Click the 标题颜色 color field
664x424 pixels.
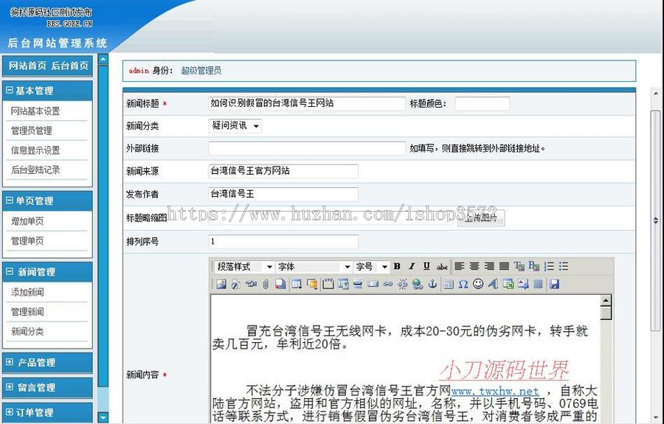(483, 104)
